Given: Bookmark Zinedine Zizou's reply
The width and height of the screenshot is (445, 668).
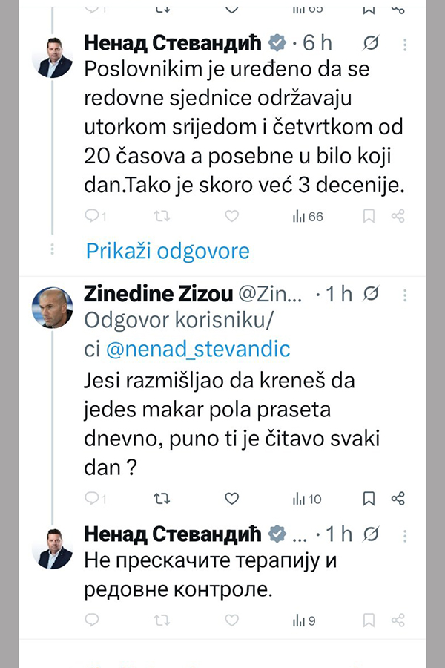Looking at the screenshot, I should click(x=368, y=498).
